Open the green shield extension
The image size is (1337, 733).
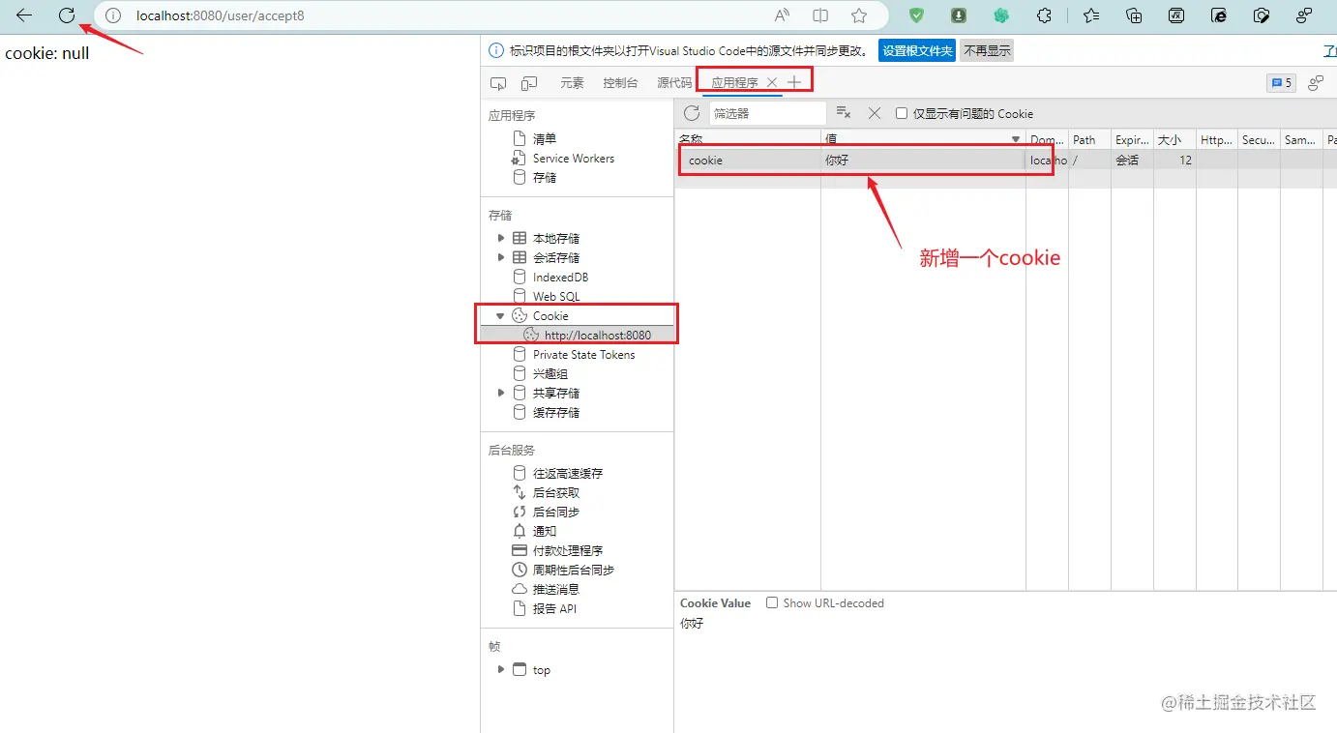(x=916, y=15)
